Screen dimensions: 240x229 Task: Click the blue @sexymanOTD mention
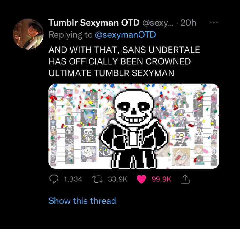(x=125, y=35)
